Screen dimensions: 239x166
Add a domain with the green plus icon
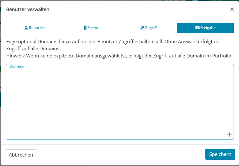click(x=229, y=134)
